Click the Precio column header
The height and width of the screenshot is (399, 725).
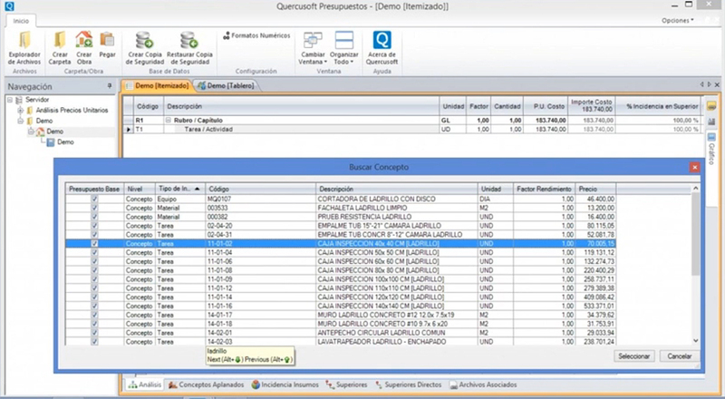tap(595, 189)
